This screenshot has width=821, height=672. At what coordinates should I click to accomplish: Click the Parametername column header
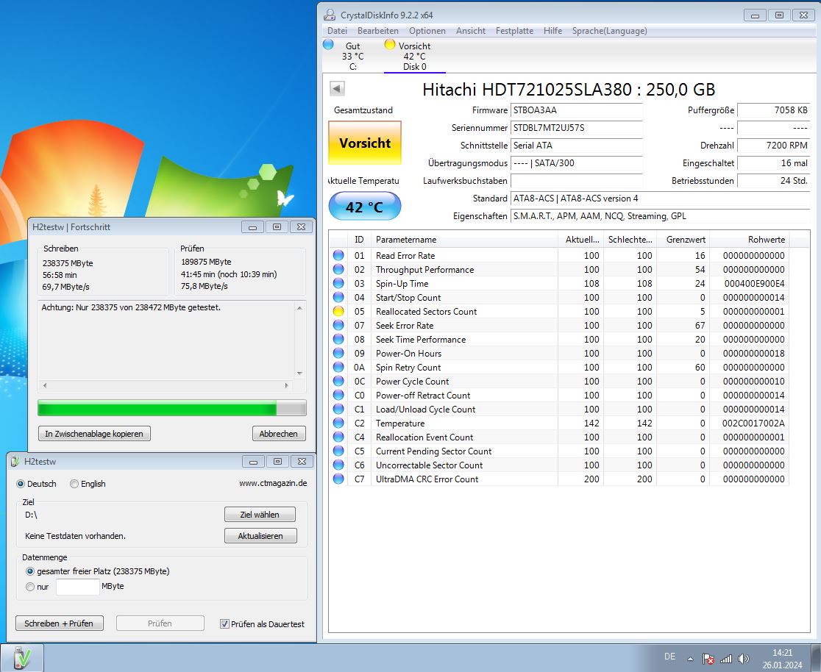pyautogui.click(x=464, y=240)
